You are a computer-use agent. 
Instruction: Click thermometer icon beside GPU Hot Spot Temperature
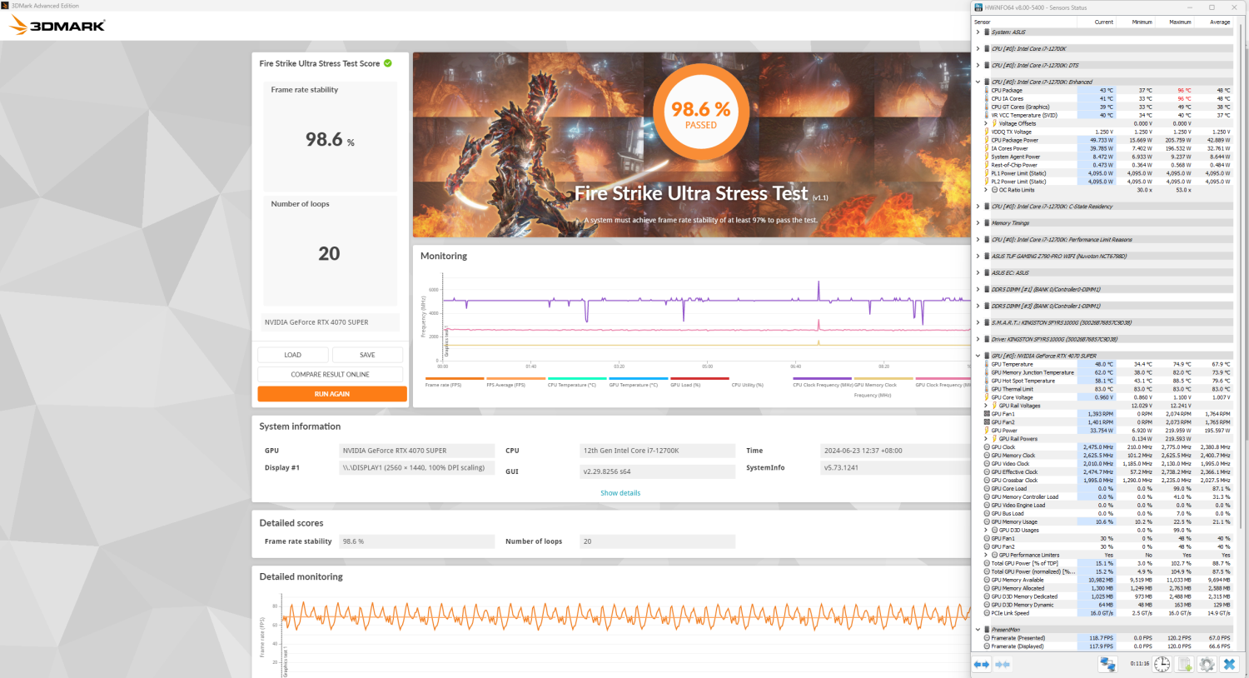[x=987, y=381]
